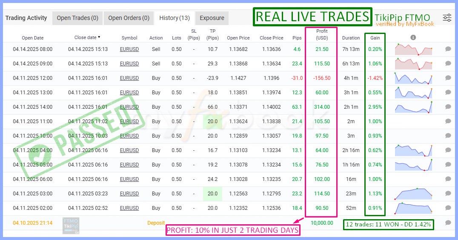Open comment icon for the -156.50 loss trade
458x240 pixels.
point(448,78)
